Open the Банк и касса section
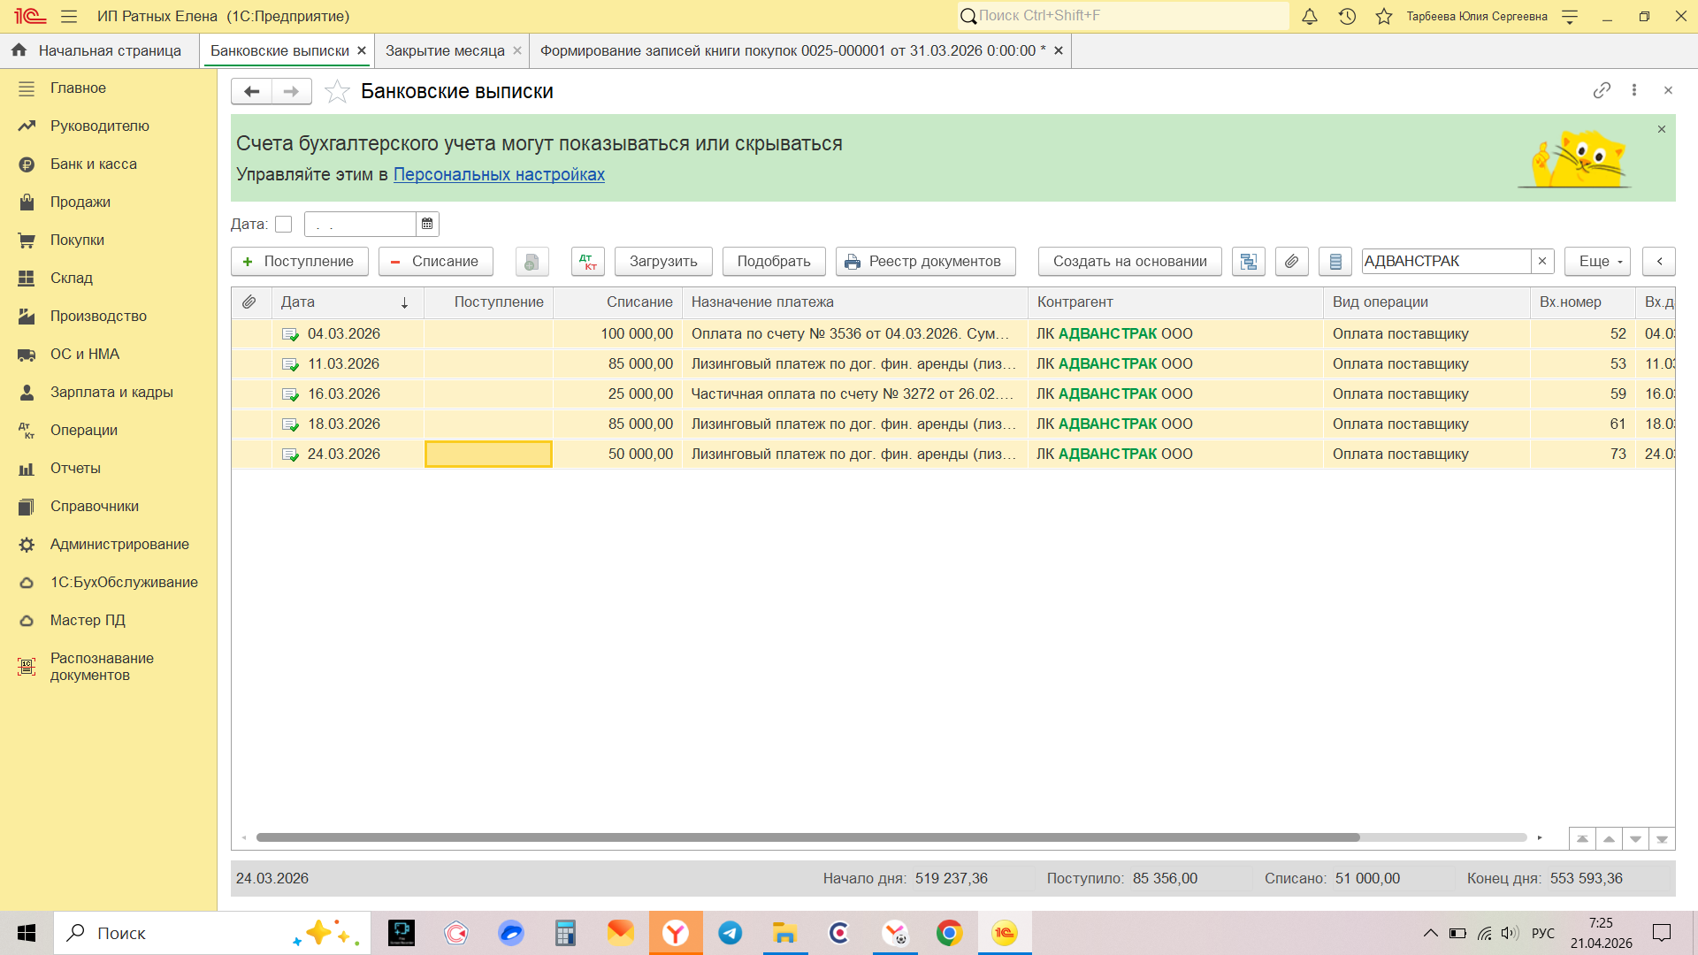 coord(93,164)
